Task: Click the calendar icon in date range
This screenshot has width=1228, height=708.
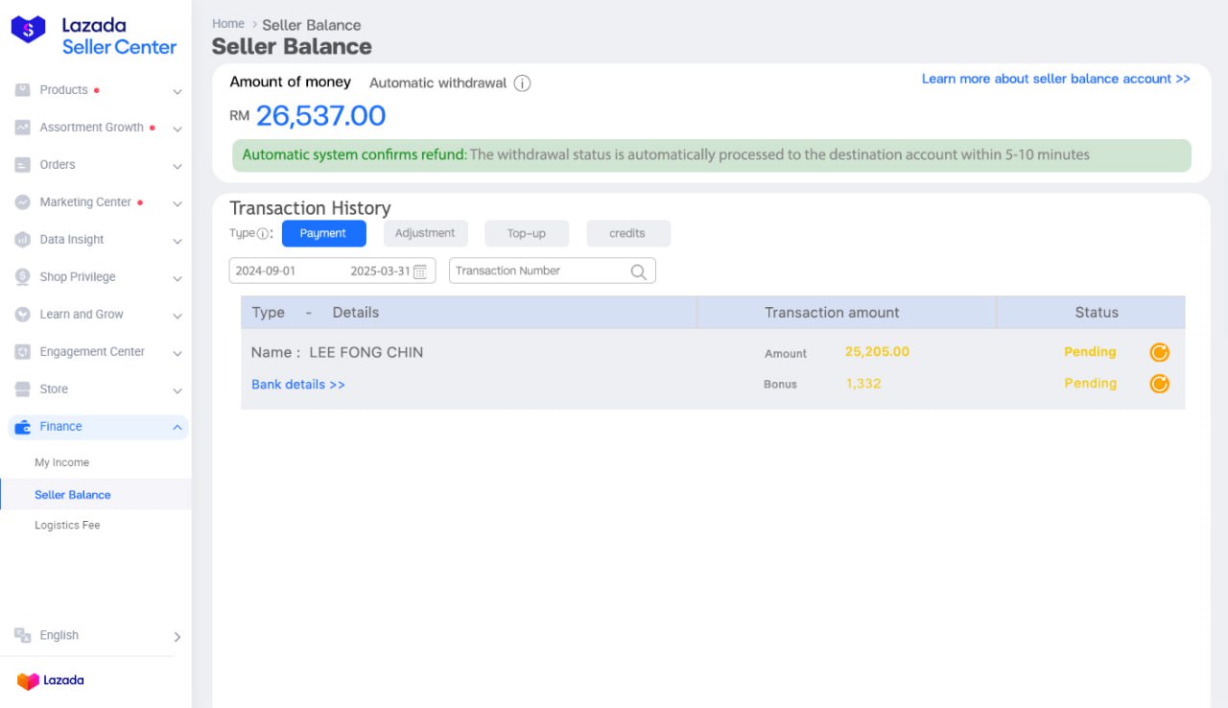Action: tap(420, 271)
